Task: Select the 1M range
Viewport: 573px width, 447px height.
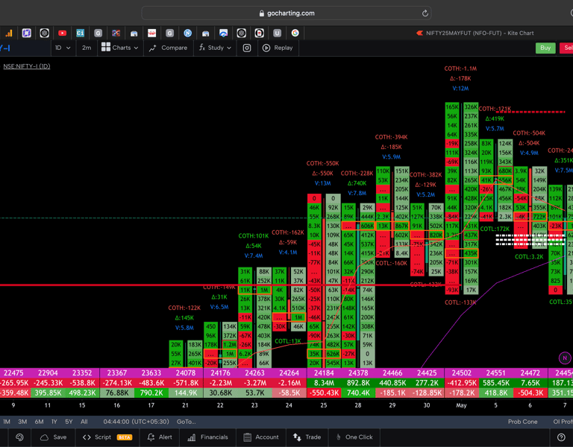Action: [7, 422]
